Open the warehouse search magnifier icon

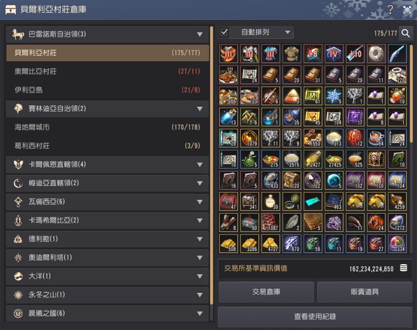[405, 33]
